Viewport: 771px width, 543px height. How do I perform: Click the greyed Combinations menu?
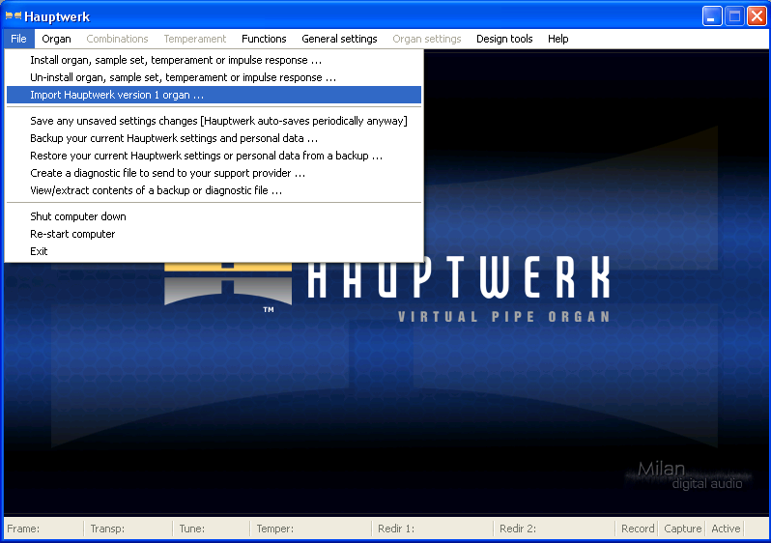pyautogui.click(x=117, y=39)
